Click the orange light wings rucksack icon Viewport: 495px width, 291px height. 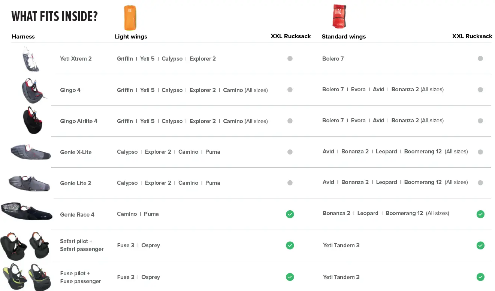coord(130,18)
